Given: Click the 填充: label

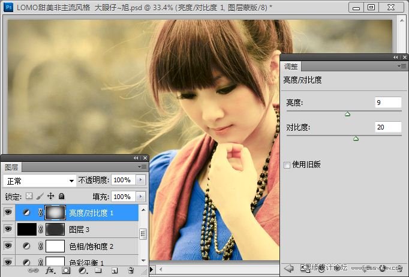Looking at the screenshot, I should pyautogui.click(x=101, y=197).
